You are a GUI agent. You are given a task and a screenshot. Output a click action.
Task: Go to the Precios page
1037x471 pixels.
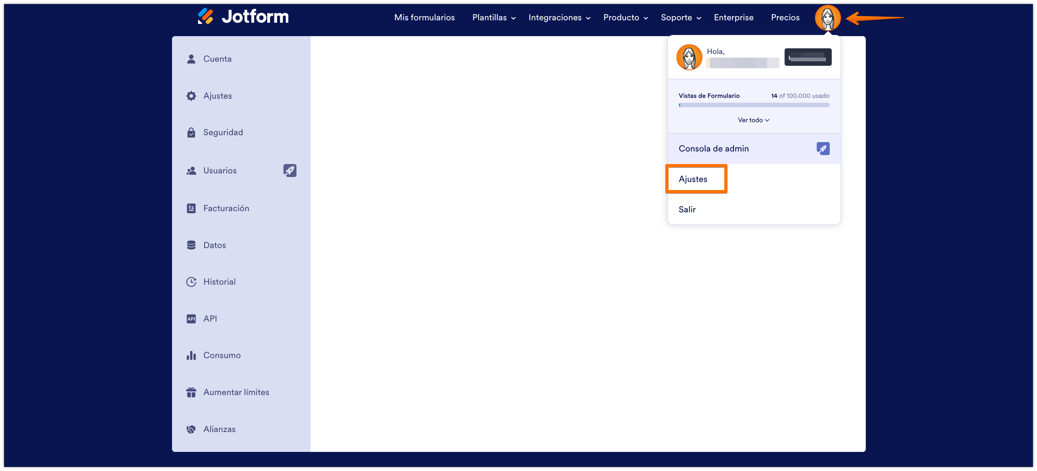[x=785, y=17]
